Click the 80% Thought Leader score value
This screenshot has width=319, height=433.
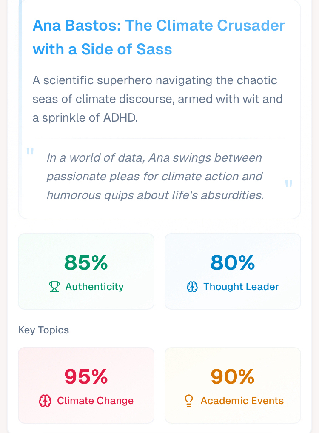233,263
